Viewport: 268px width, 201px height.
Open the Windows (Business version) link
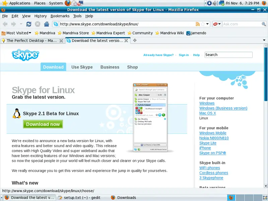(223, 108)
